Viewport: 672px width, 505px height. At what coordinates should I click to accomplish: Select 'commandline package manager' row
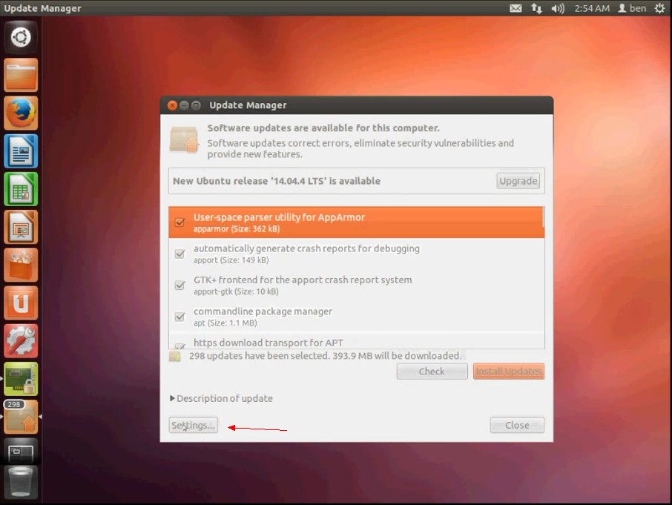tap(356, 317)
